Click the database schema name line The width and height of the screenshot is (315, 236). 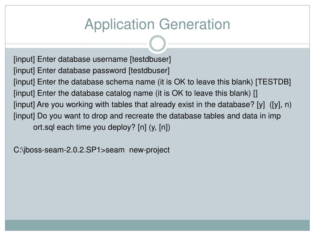[x=152, y=82]
